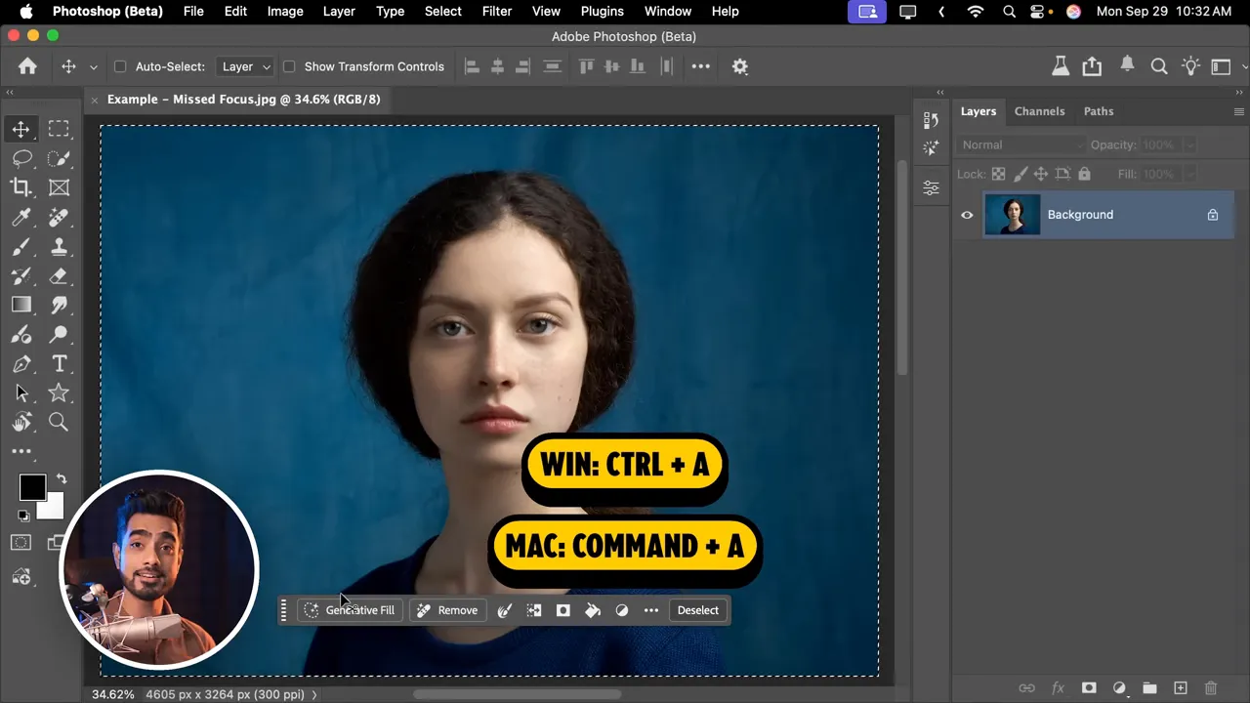The width and height of the screenshot is (1250, 703).
Task: Select the Smudge tool
Action: (x=59, y=305)
